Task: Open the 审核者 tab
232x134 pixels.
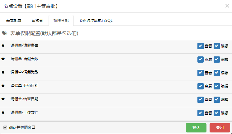Action: [37, 21]
